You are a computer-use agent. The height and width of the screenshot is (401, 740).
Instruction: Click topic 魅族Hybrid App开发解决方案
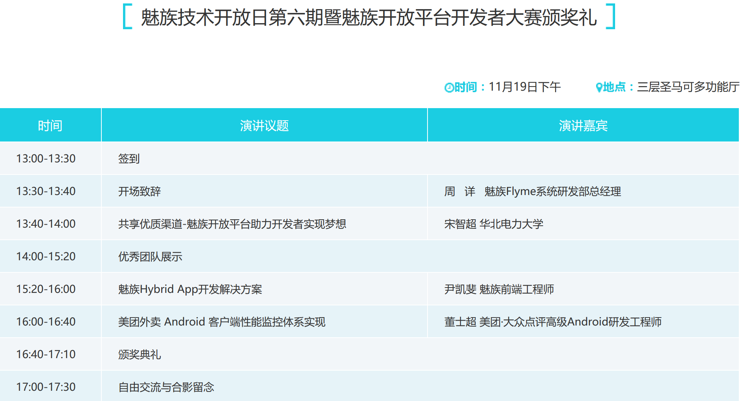click(190, 289)
